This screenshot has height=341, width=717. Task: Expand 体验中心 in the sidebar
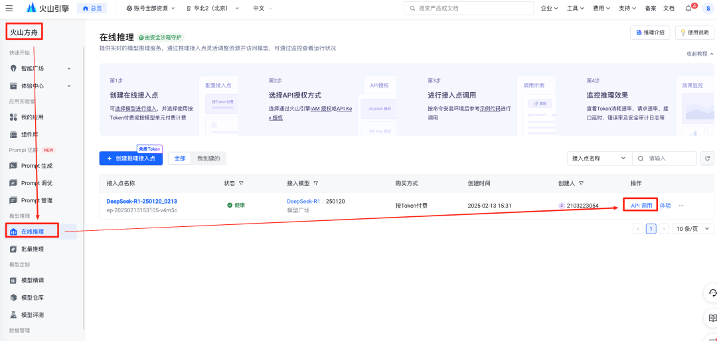40,86
